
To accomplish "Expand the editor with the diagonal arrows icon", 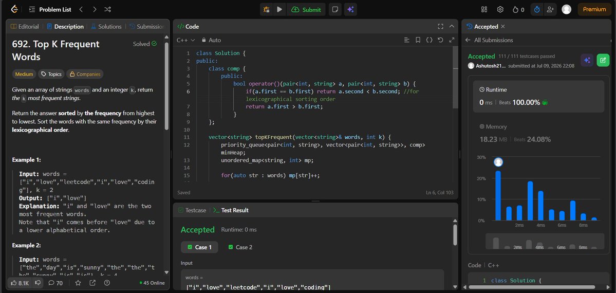I will tap(452, 40).
